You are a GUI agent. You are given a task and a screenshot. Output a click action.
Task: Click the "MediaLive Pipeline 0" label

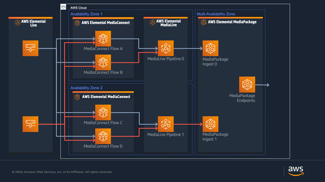(x=166, y=59)
